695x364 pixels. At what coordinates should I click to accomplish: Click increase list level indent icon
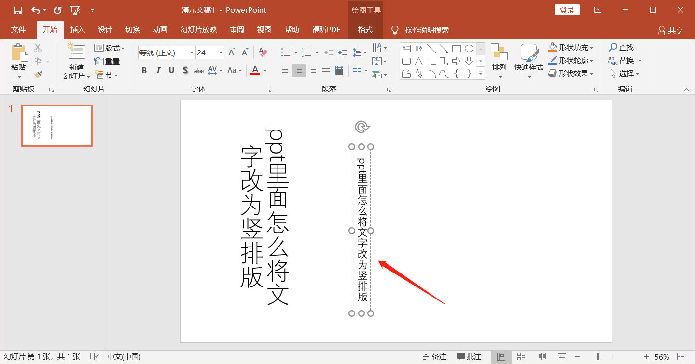342,52
